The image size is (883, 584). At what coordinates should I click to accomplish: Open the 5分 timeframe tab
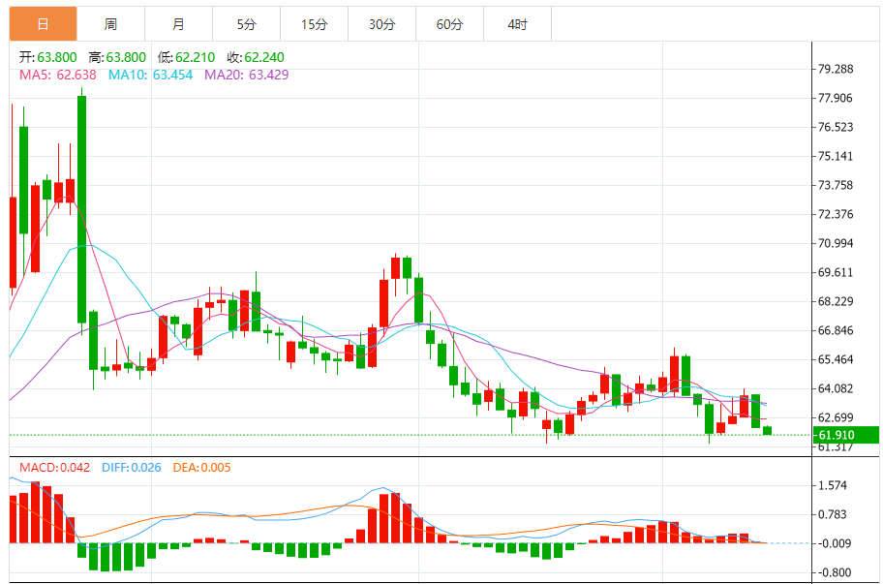pos(247,24)
